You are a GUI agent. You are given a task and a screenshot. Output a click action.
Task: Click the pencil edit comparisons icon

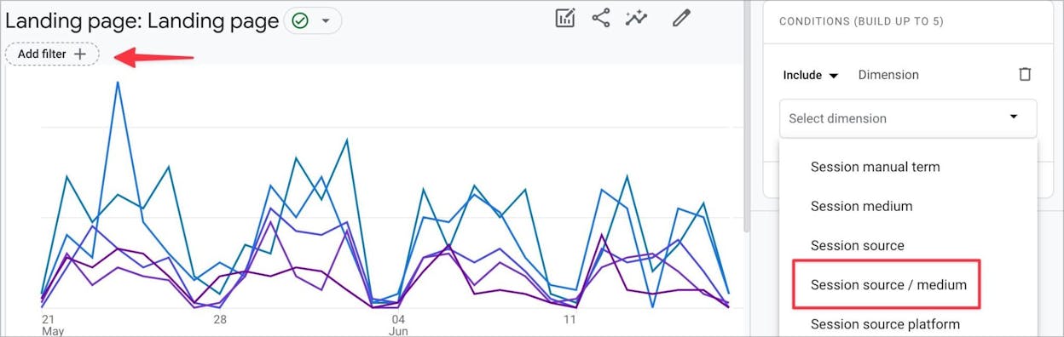click(680, 18)
